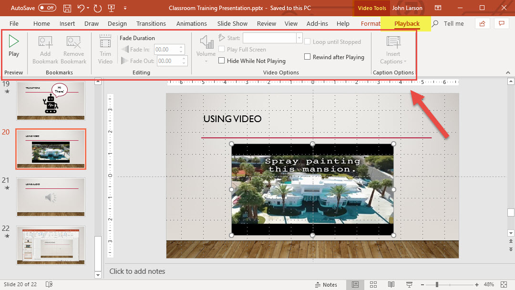Enable Hide While Not Playing checkbox
Image resolution: width=515 pixels, height=290 pixels.
point(222,61)
